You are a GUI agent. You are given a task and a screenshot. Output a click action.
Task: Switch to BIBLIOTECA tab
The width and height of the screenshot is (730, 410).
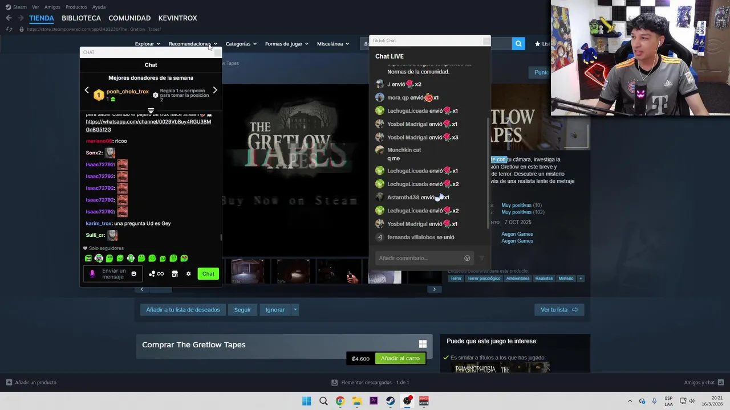(x=81, y=18)
